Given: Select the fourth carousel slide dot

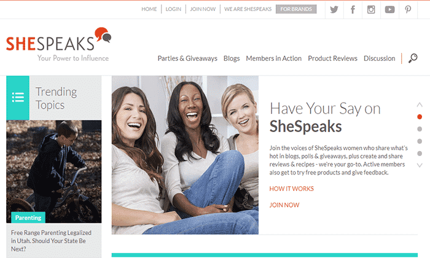Looking at the screenshot, I should pos(420,154).
